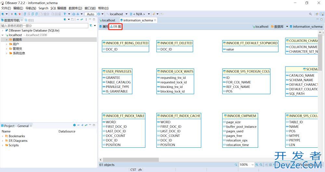Expand the 数据库 folder

(x=6, y=40)
